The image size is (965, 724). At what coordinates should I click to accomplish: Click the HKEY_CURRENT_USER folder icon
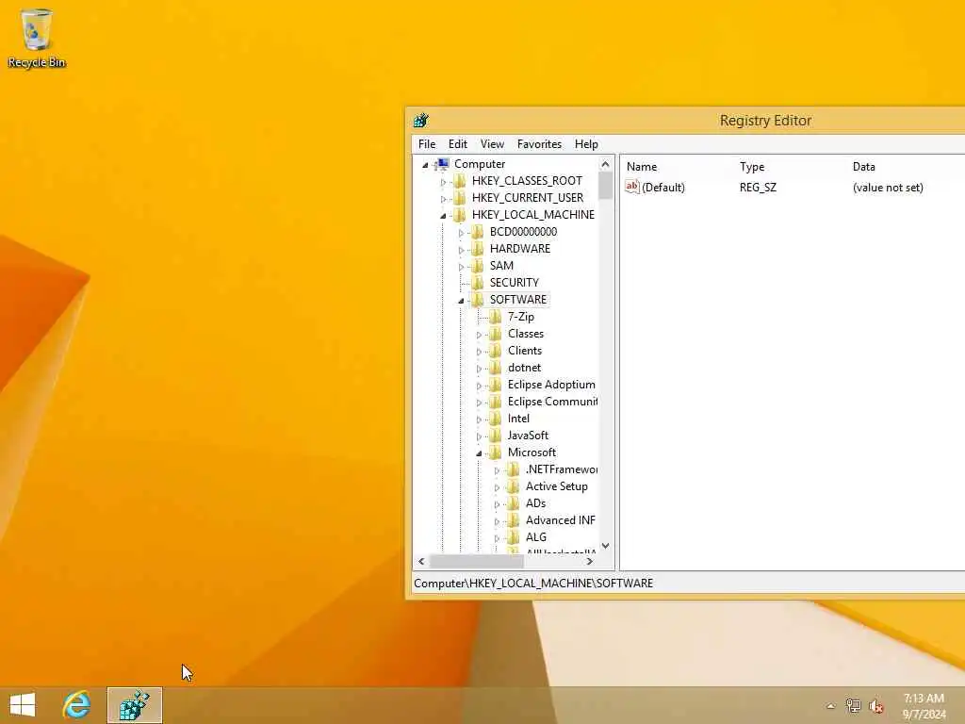460,198
